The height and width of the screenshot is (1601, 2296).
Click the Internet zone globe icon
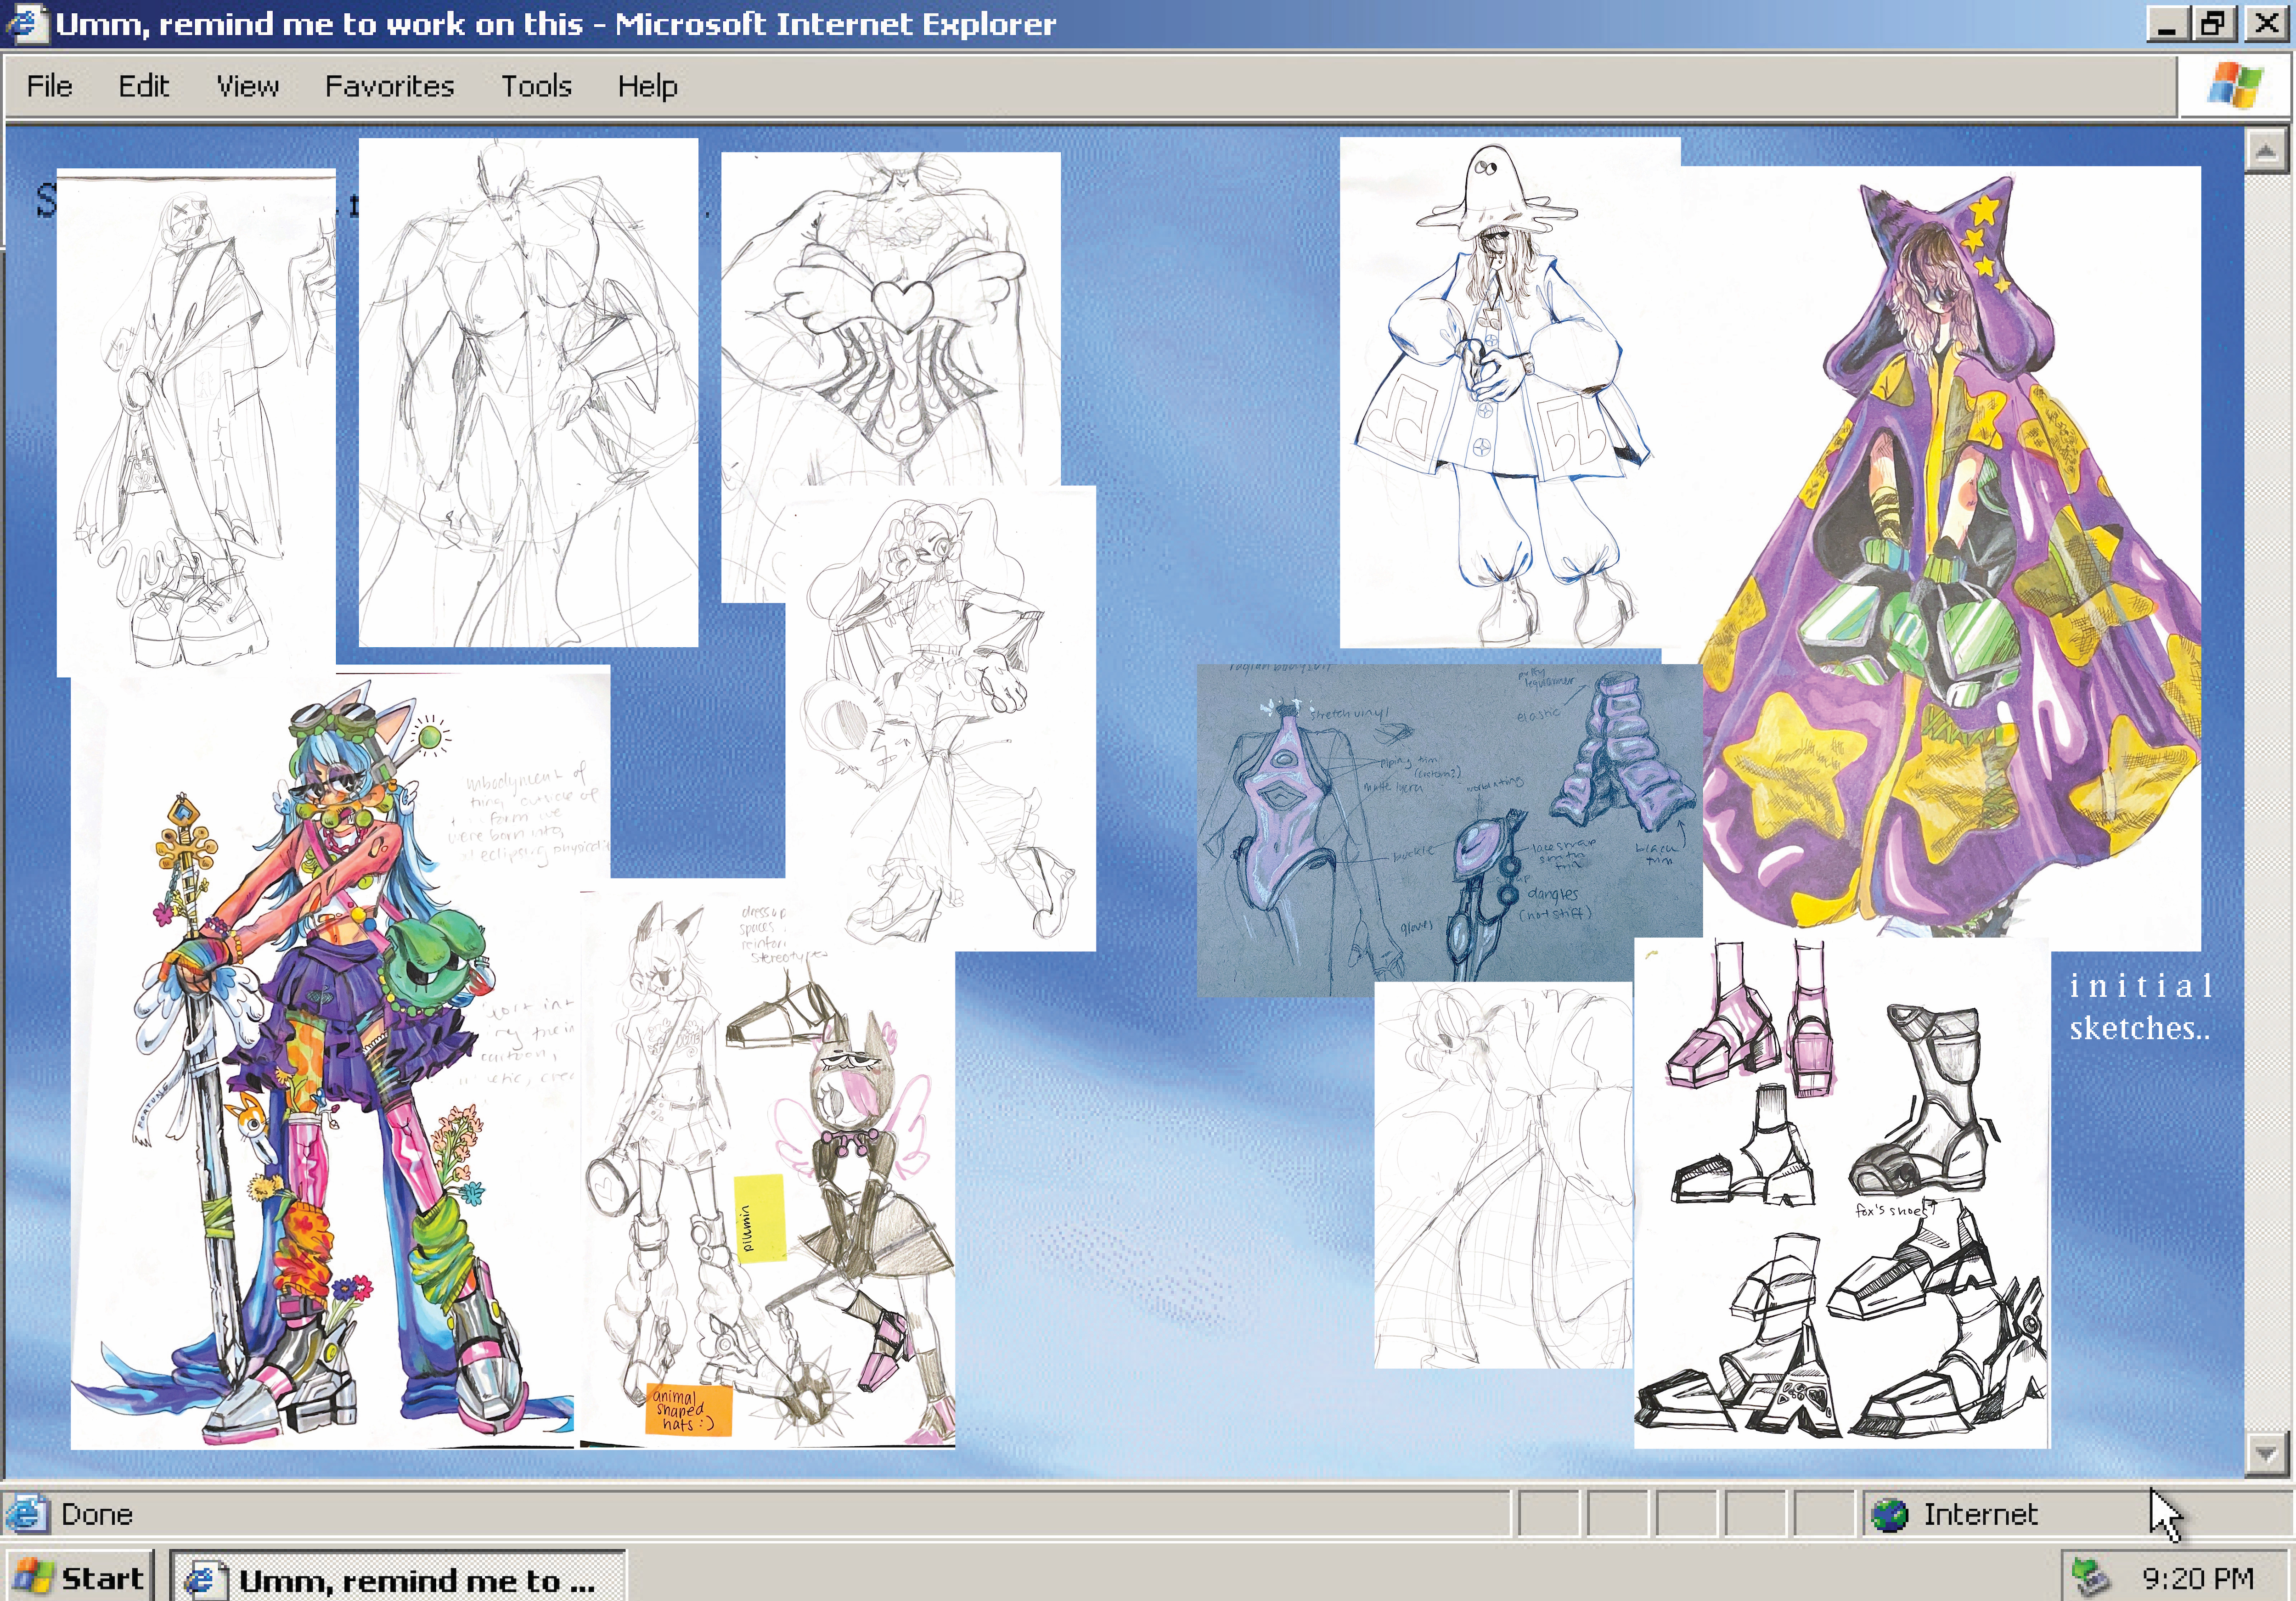tap(1889, 1515)
